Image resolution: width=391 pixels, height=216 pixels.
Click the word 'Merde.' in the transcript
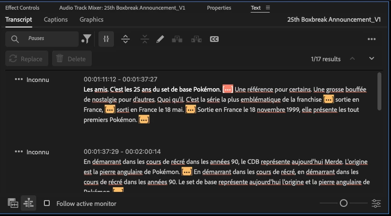334,162
